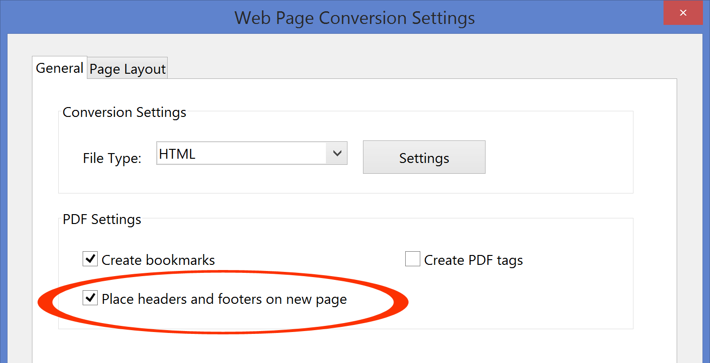
Task: Select the General tab
Action: pos(59,68)
